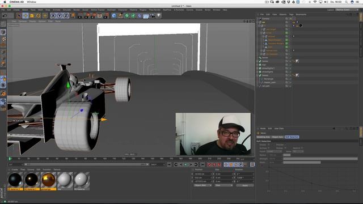This screenshot has width=363, height=204.
Task: Click the coordinate system icon
Action: pyautogui.click(x=73, y=15)
